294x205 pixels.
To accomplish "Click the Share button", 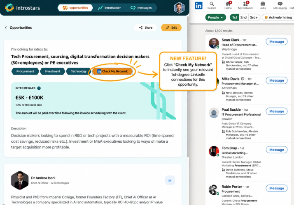I will pyautogui.click(x=146, y=27).
